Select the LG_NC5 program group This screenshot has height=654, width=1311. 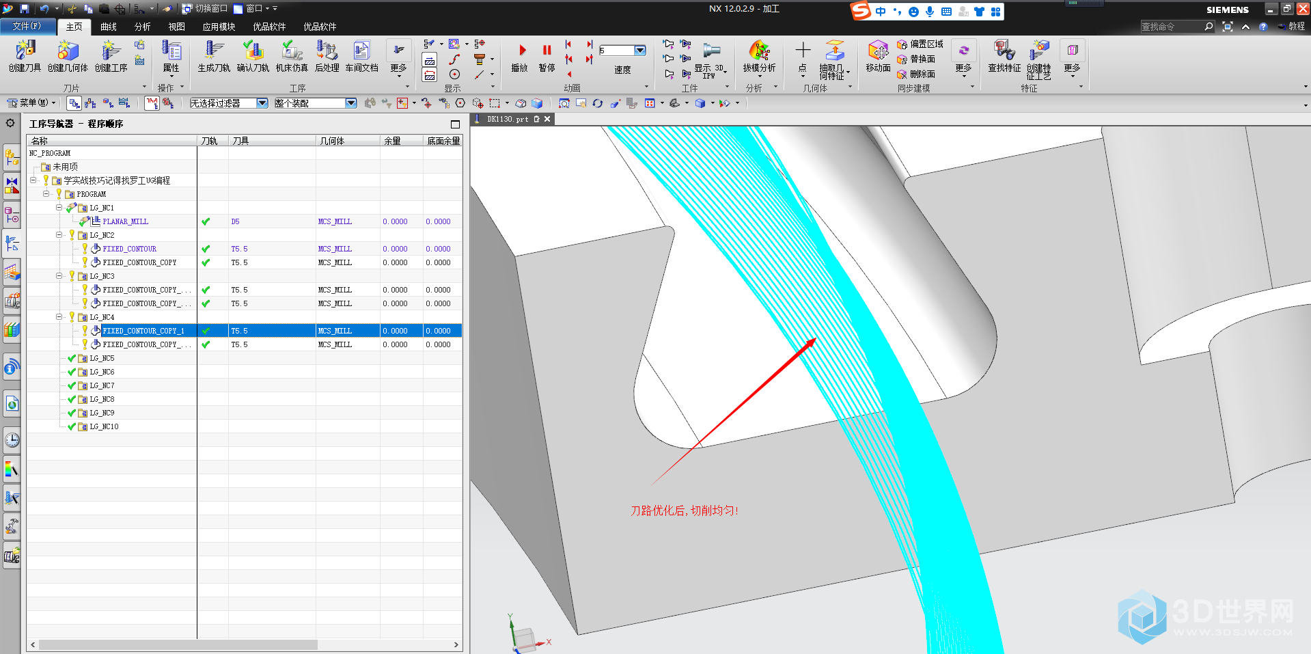tap(102, 358)
